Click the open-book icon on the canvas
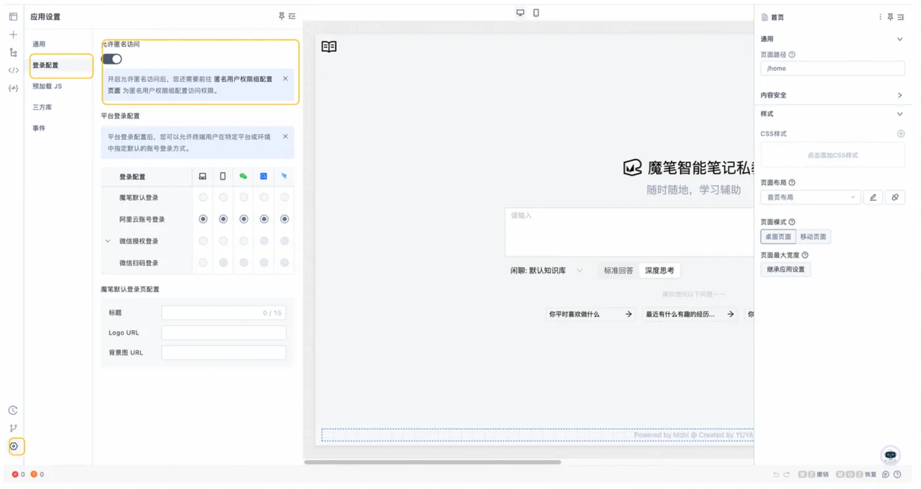Viewport: 921px width, 489px height. 329,46
